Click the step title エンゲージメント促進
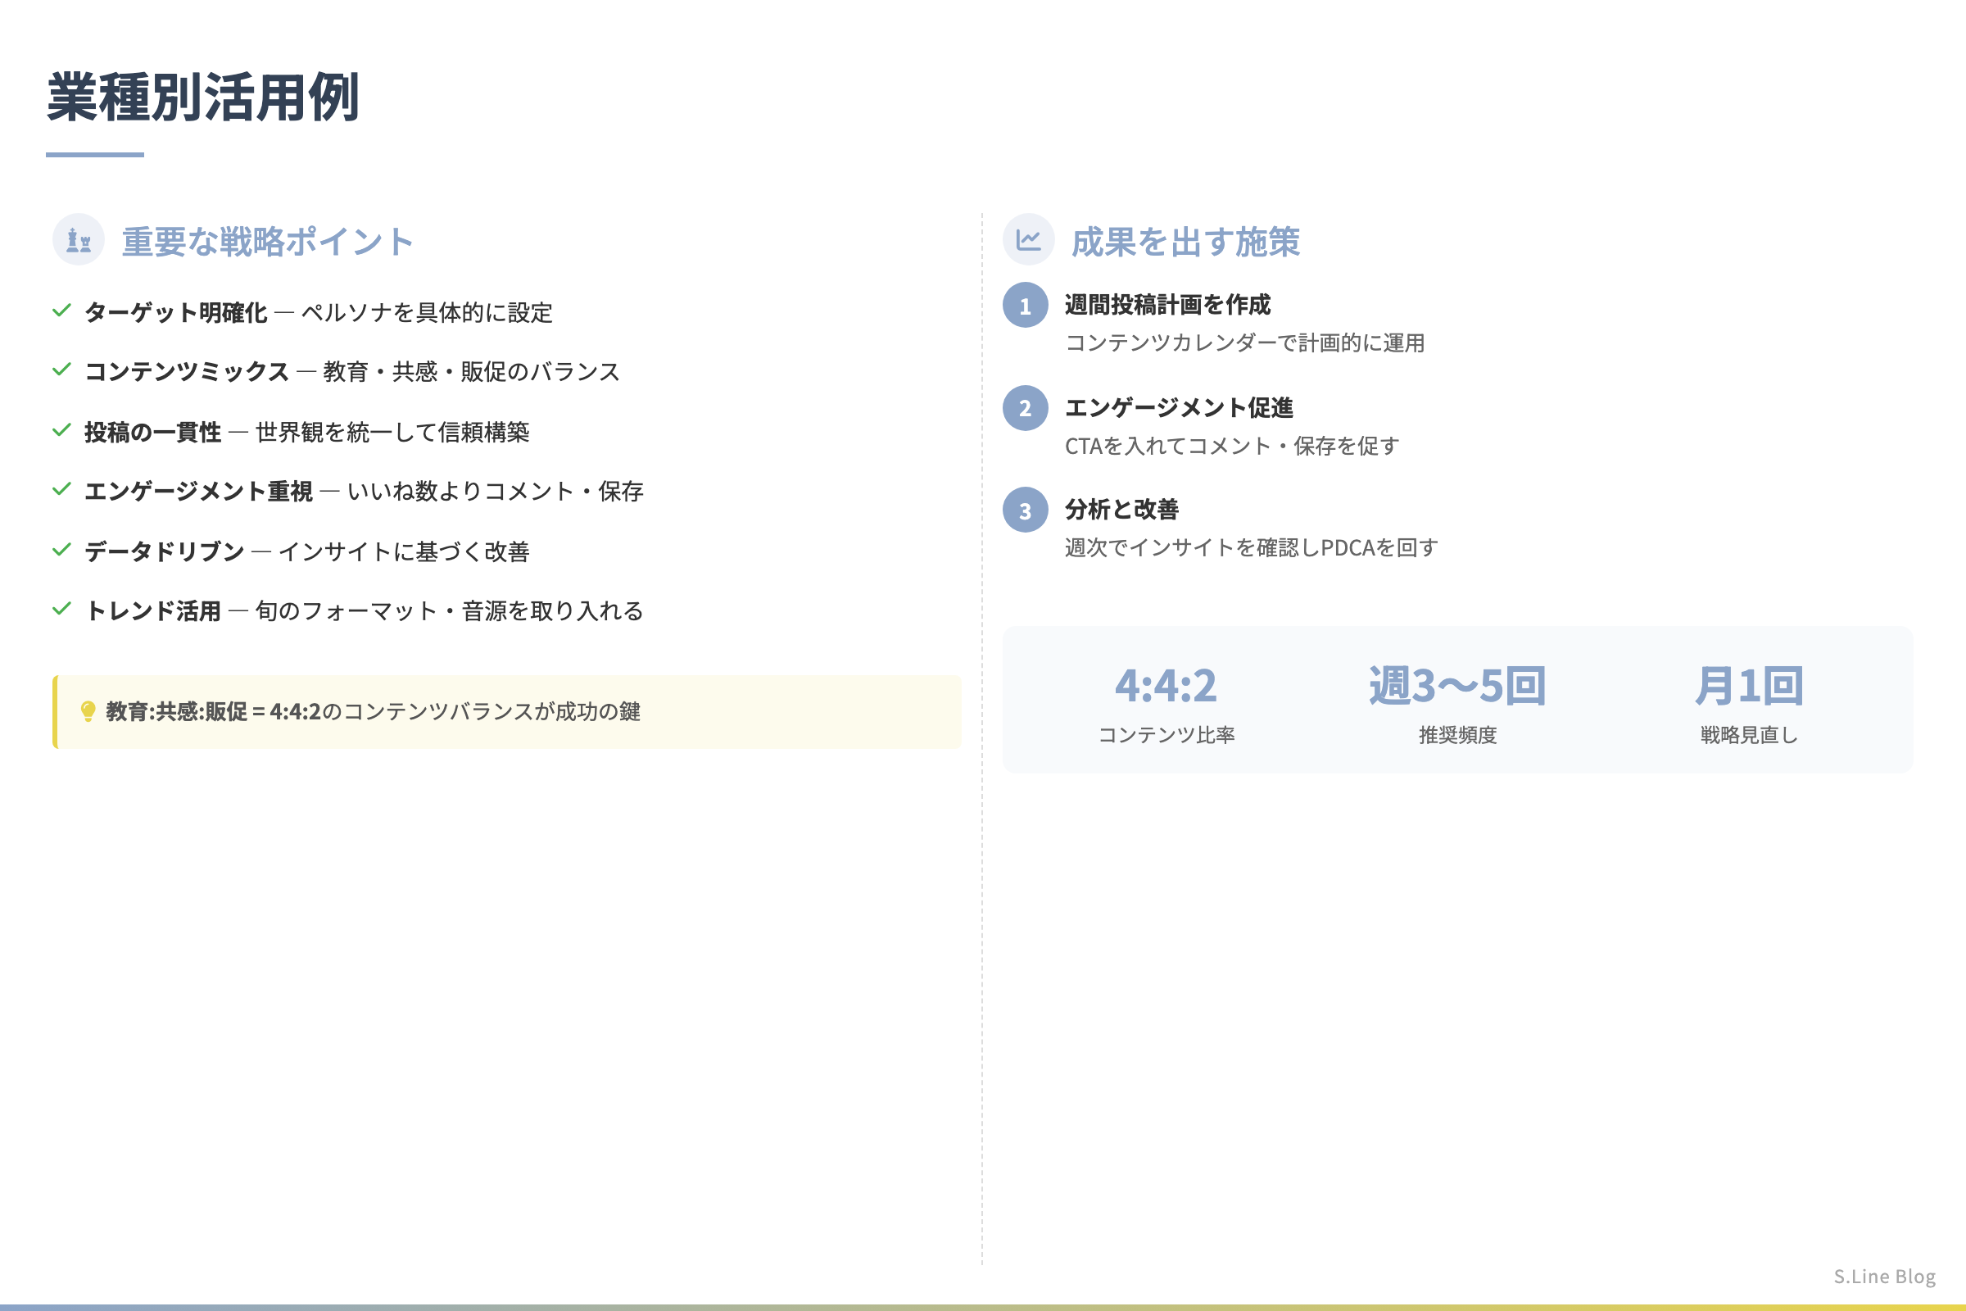The width and height of the screenshot is (1966, 1311). [1179, 408]
